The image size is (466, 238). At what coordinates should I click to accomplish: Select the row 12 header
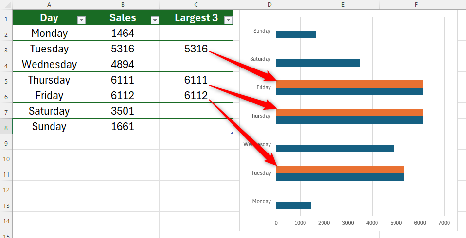tap(5, 189)
